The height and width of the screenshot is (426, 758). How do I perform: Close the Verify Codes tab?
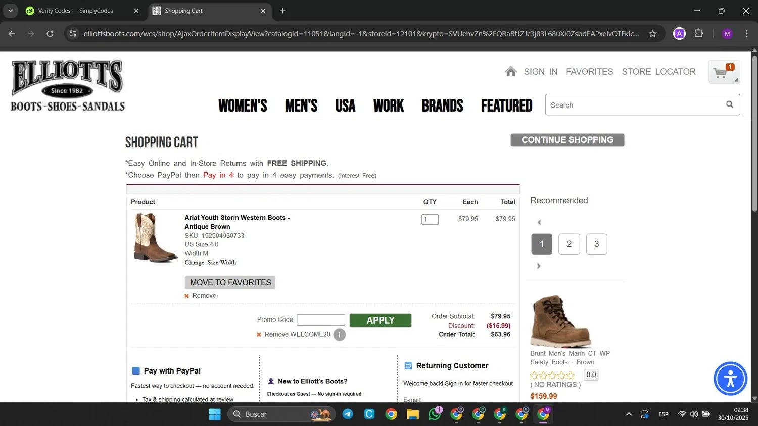136,11
